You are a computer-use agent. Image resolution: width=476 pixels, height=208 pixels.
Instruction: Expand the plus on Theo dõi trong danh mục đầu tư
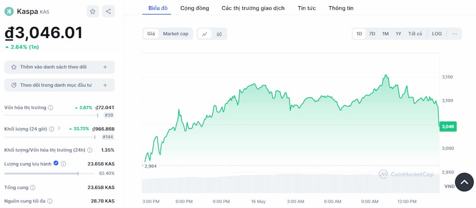(105, 85)
